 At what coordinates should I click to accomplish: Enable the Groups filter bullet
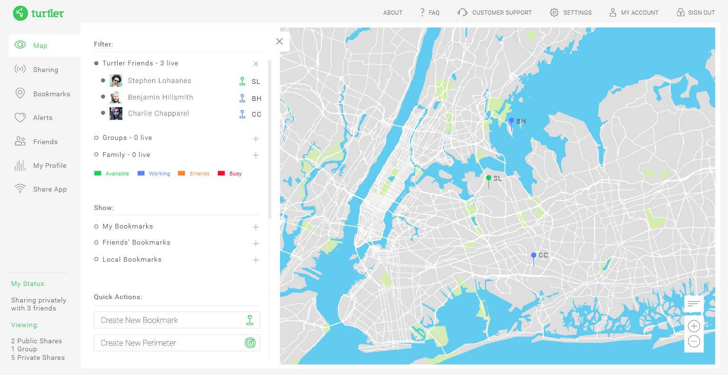pos(96,137)
